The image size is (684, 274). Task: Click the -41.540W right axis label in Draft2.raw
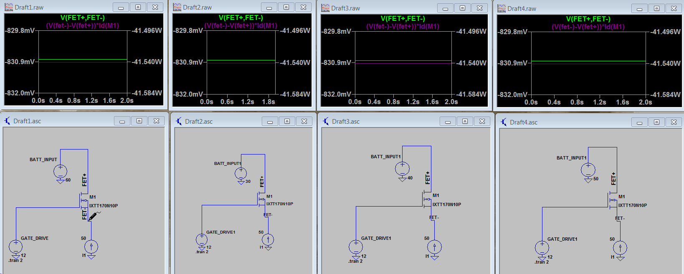click(295, 62)
